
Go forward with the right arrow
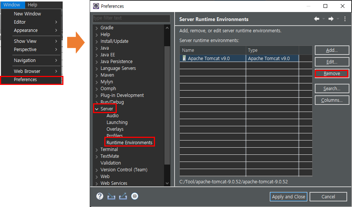pyautogui.click(x=331, y=19)
